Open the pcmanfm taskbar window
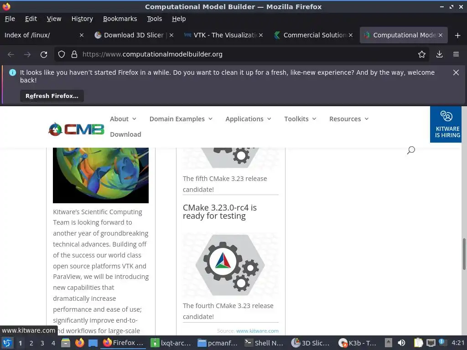The height and width of the screenshot is (350, 467). point(218,343)
